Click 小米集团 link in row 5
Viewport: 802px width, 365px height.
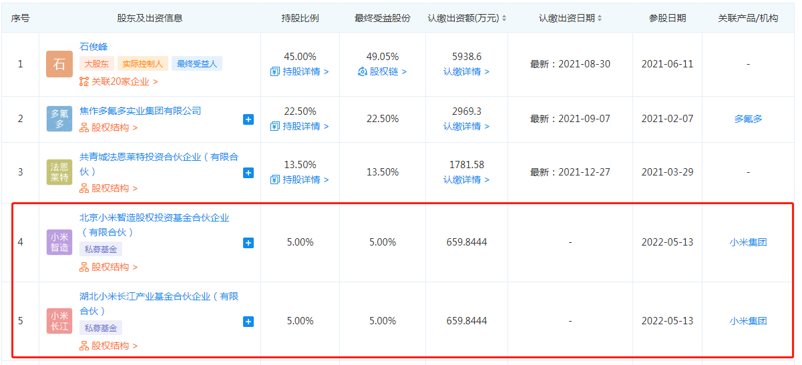748,321
